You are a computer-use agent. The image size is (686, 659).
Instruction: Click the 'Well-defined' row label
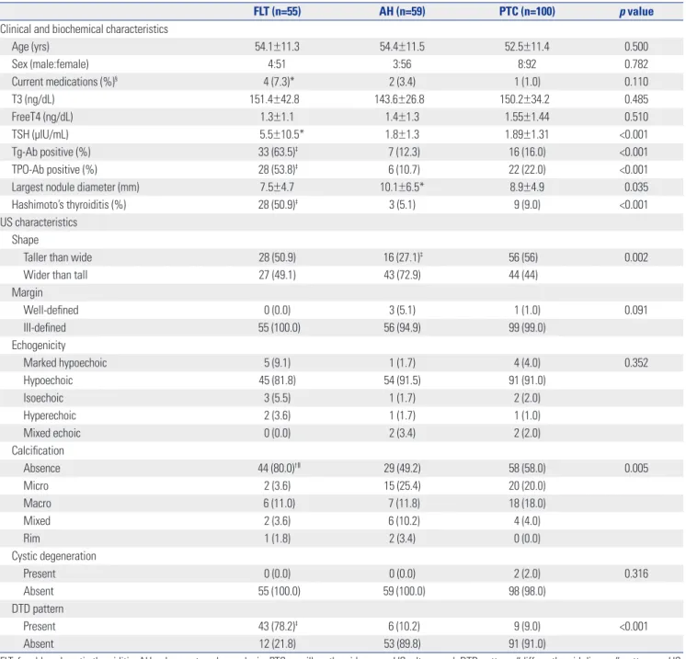coord(51,310)
